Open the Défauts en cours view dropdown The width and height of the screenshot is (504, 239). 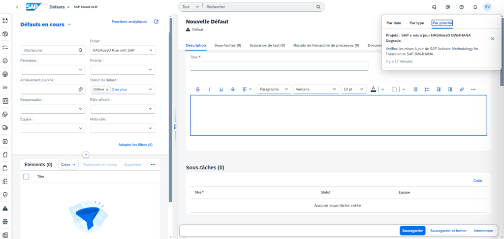coord(69,25)
